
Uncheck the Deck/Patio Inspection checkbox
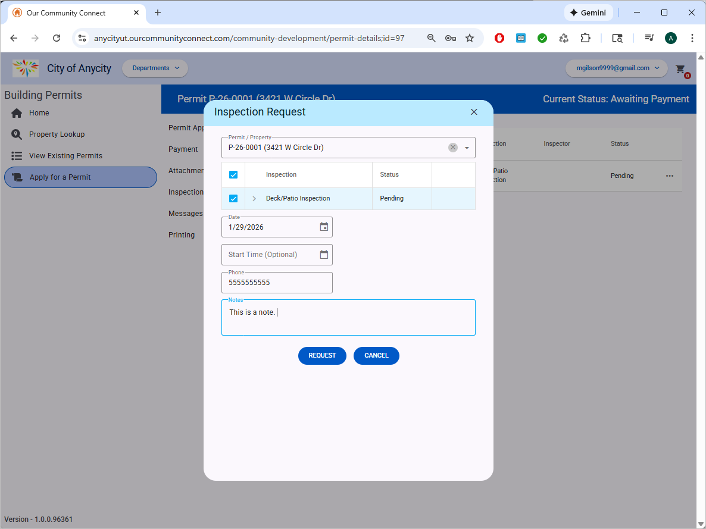pos(233,199)
